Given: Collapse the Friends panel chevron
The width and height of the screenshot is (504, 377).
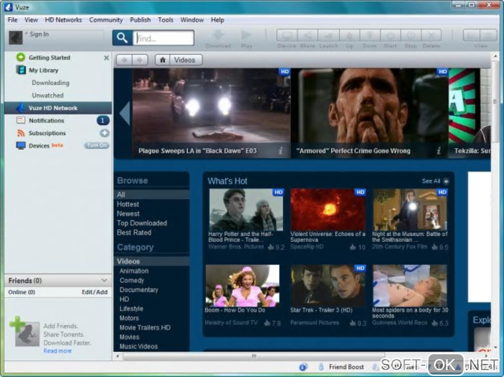Looking at the screenshot, I should point(104,280).
